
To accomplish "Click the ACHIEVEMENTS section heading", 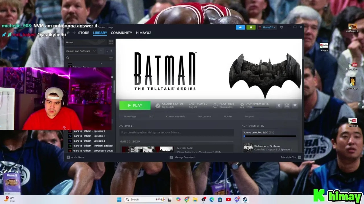I will [253, 126].
